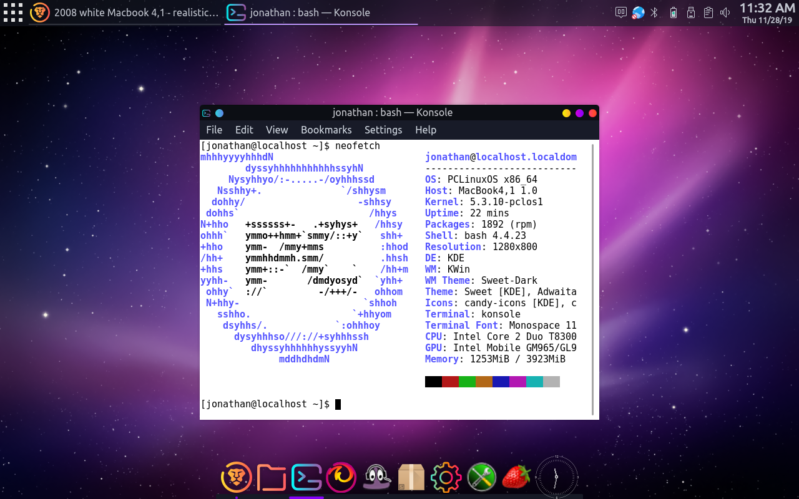Open the purple headset mascot dock icon
Screen dimensions: 799x499
(376, 477)
